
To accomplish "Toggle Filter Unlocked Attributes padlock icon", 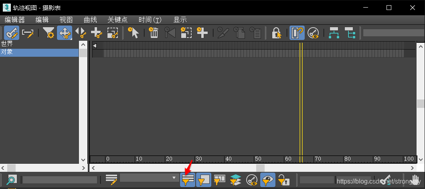I will [283, 180].
